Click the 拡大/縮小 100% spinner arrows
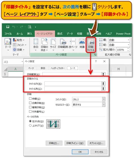Image resolution: width=134 pixels, height=158 pixels. coord(128,50)
